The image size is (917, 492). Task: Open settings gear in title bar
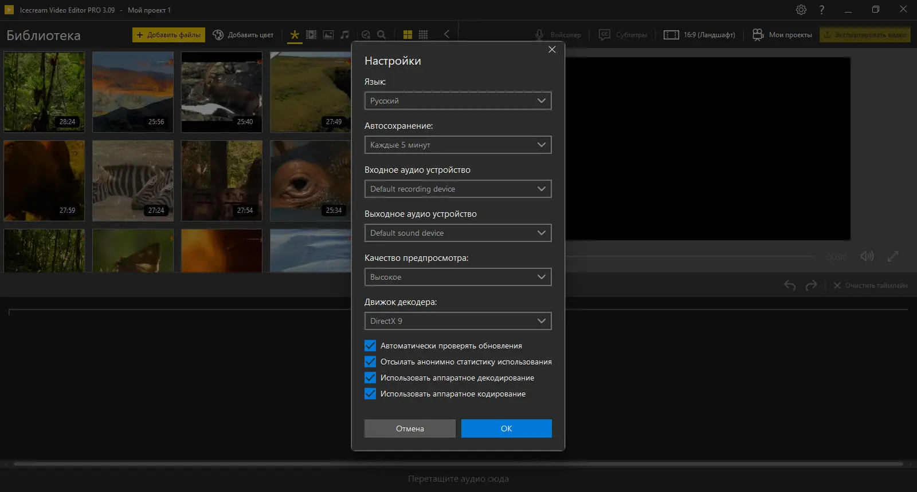801,10
